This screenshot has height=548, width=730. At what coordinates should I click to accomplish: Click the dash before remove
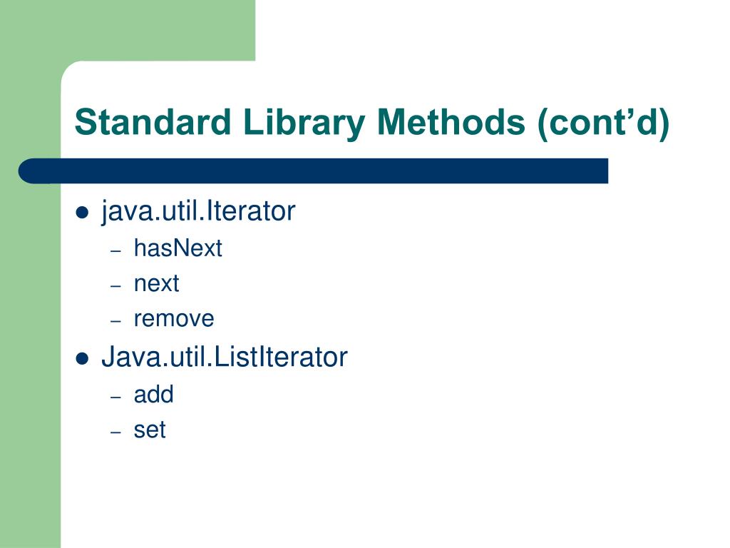pyautogui.click(x=116, y=321)
